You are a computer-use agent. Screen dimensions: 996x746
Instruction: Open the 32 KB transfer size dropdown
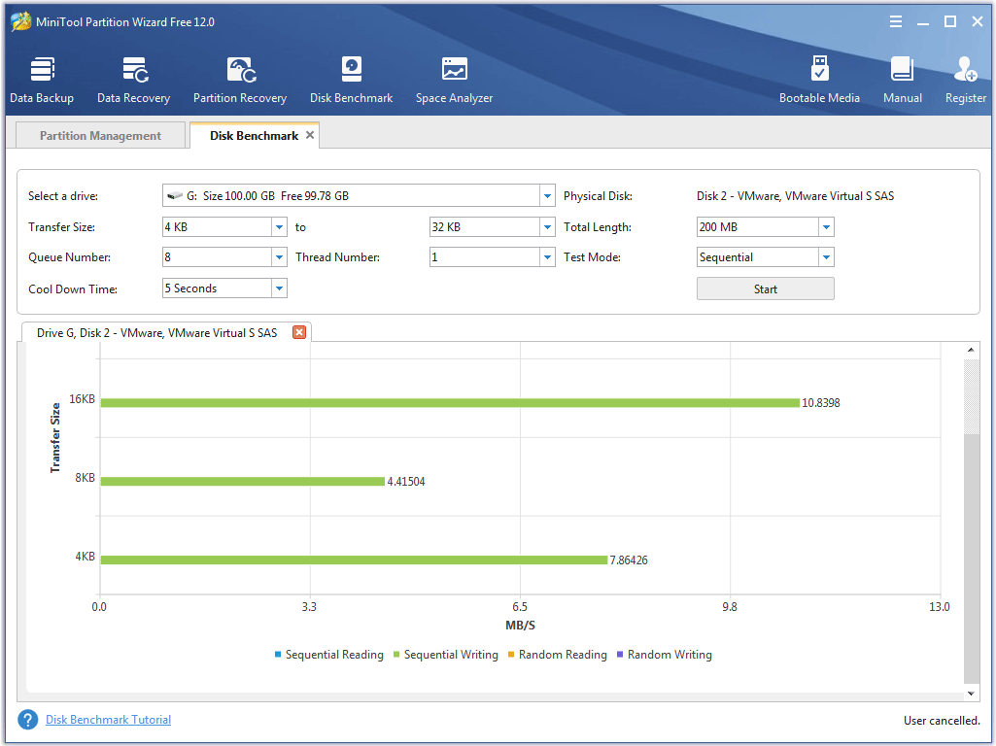(547, 226)
